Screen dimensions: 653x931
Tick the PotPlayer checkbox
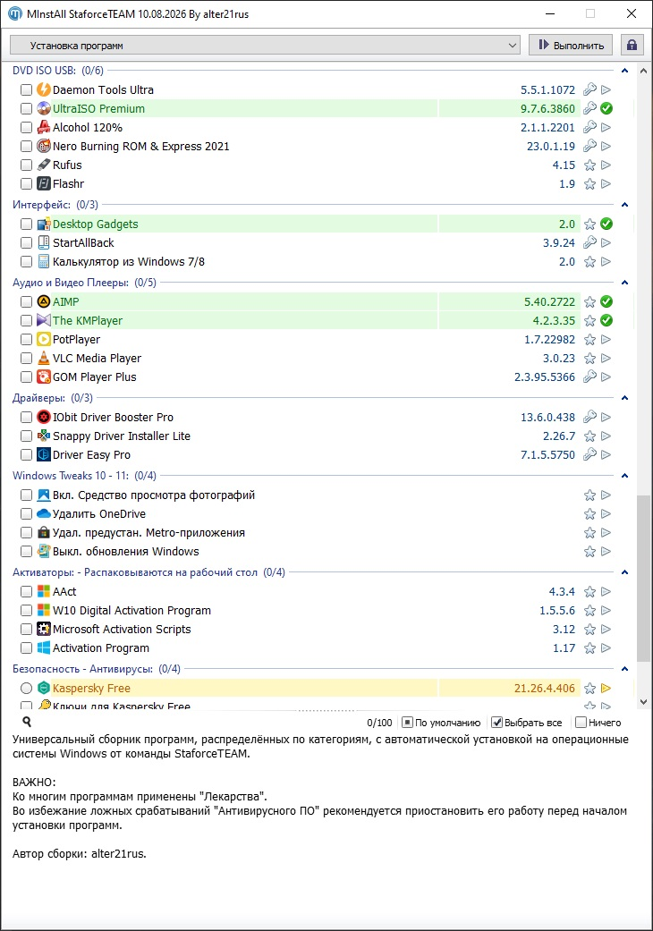pos(26,340)
